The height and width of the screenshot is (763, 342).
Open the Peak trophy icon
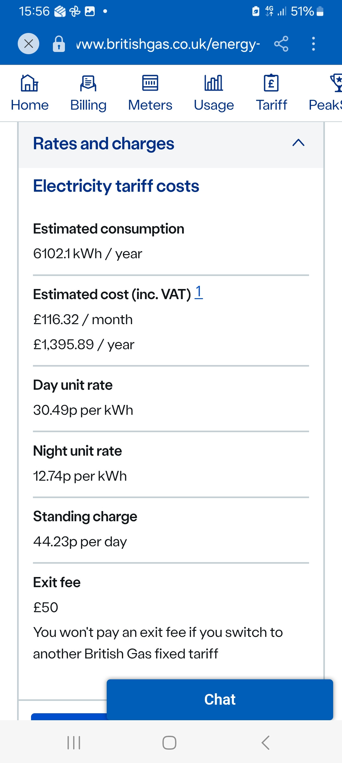coord(336,83)
